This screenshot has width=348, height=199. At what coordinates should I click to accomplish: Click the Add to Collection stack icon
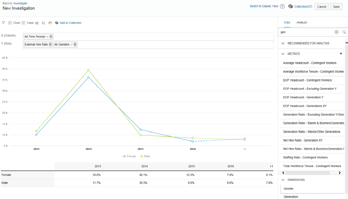(56, 23)
